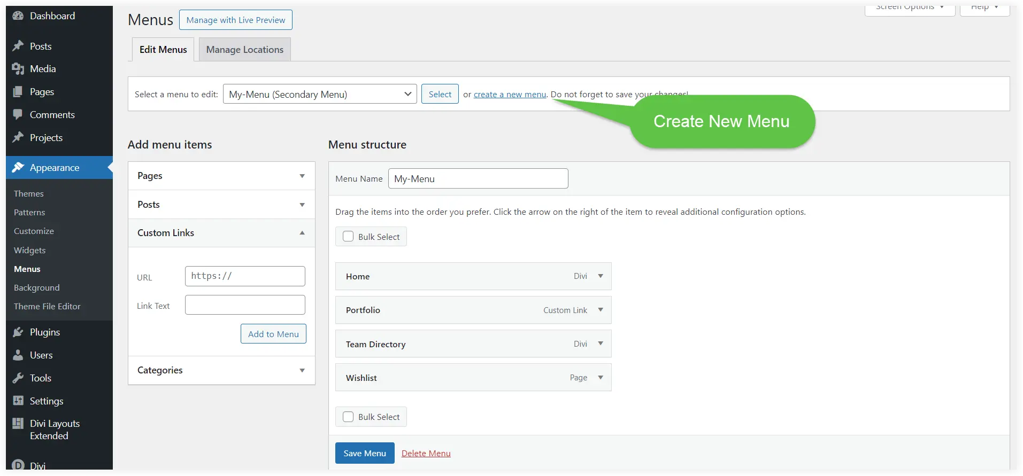
Task: Click the Pages document icon
Action: (x=18, y=92)
